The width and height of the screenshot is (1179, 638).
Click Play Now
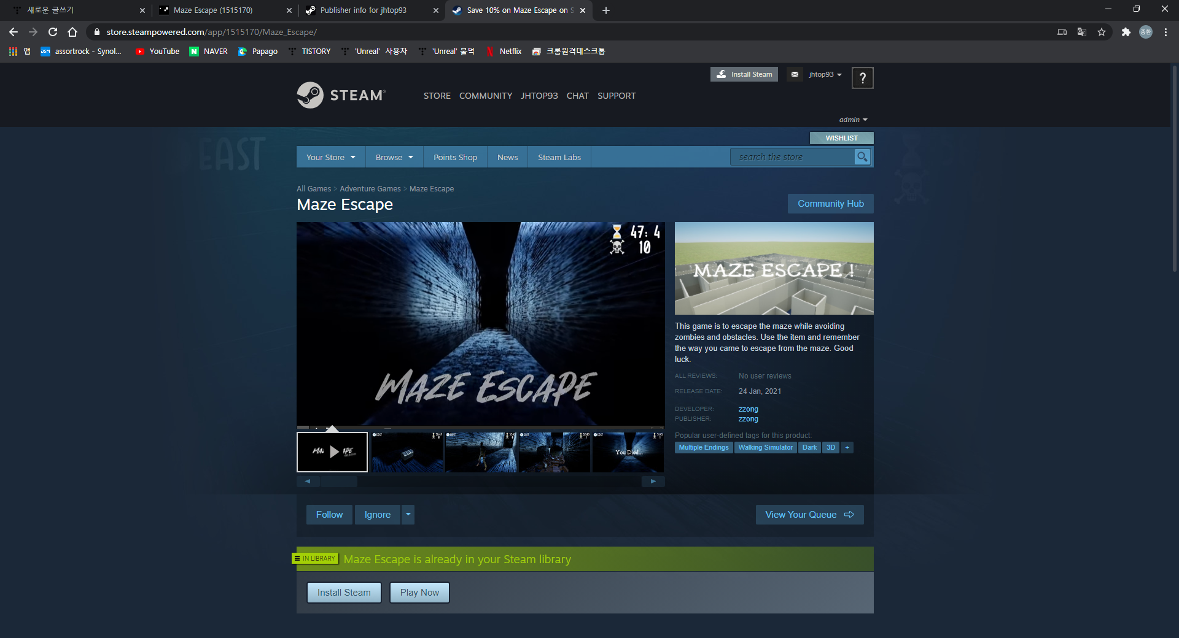pyautogui.click(x=419, y=593)
